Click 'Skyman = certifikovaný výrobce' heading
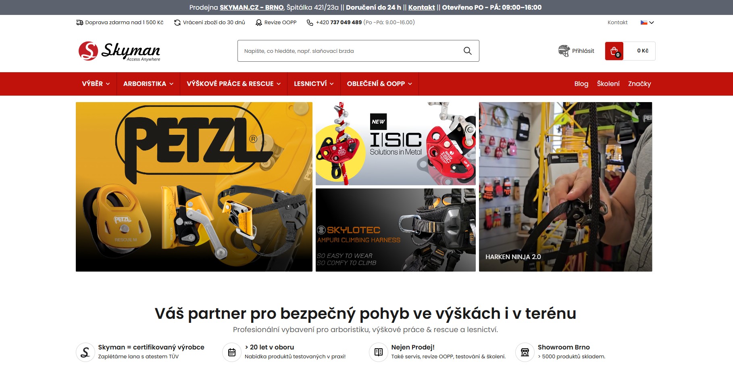Viewport: 733px width, 366px height. [151, 347]
